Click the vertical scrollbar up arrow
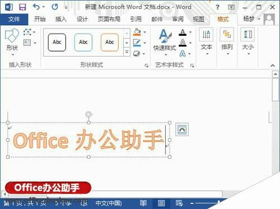The width and height of the screenshot is (280, 209). 276,75
